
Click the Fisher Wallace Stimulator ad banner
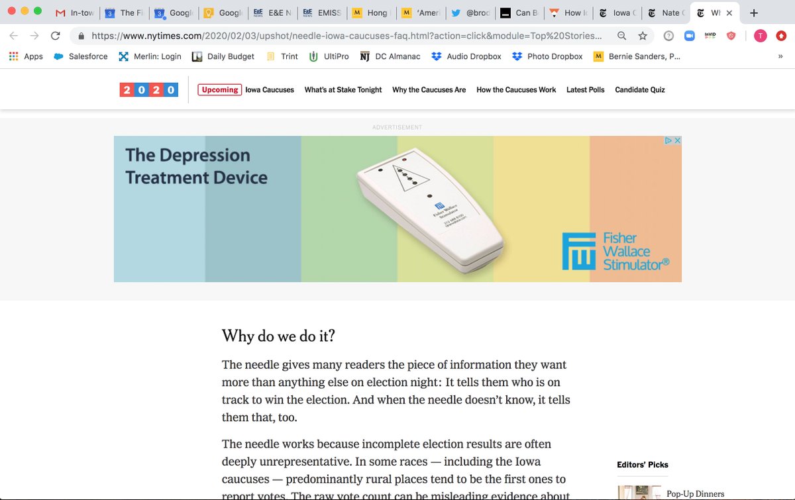[x=397, y=209]
